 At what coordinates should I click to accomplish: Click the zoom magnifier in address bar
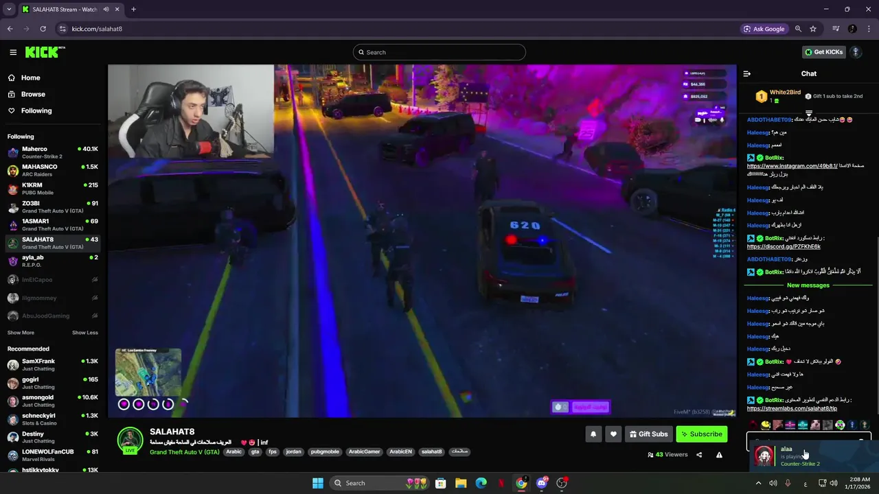tap(798, 29)
